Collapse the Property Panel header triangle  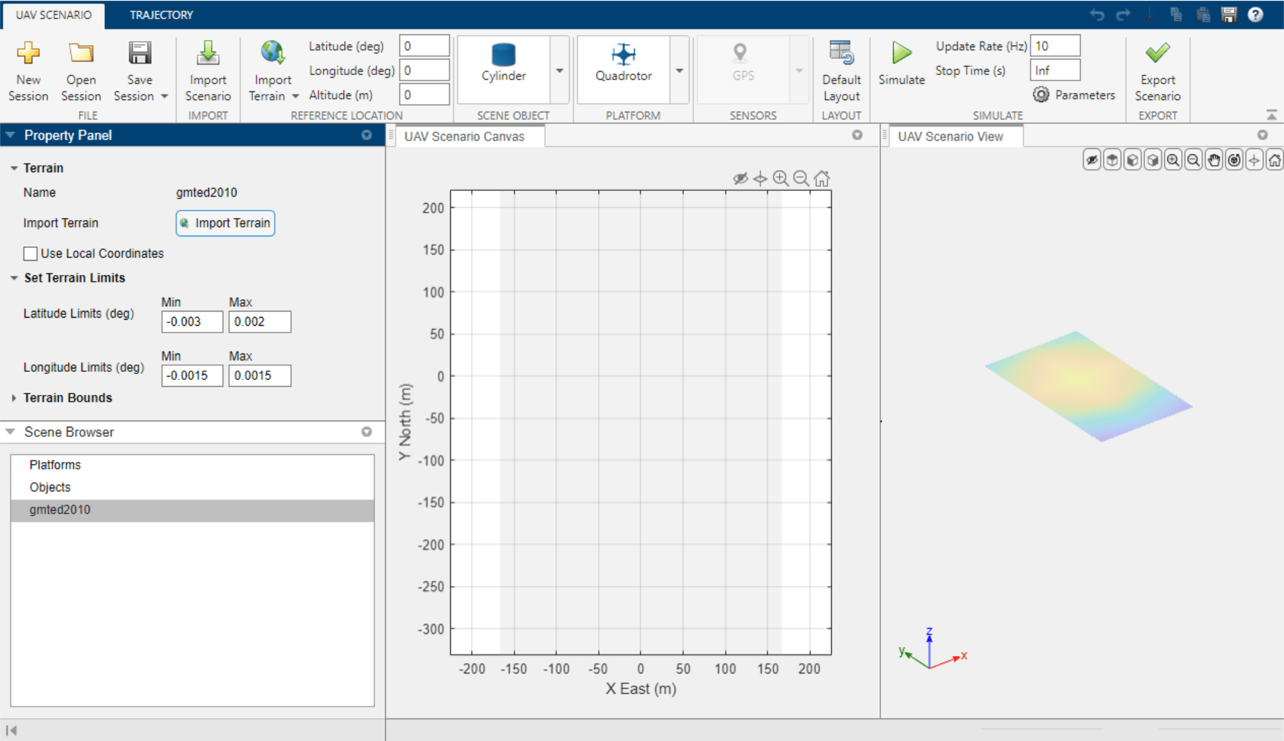[x=10, y=135]
